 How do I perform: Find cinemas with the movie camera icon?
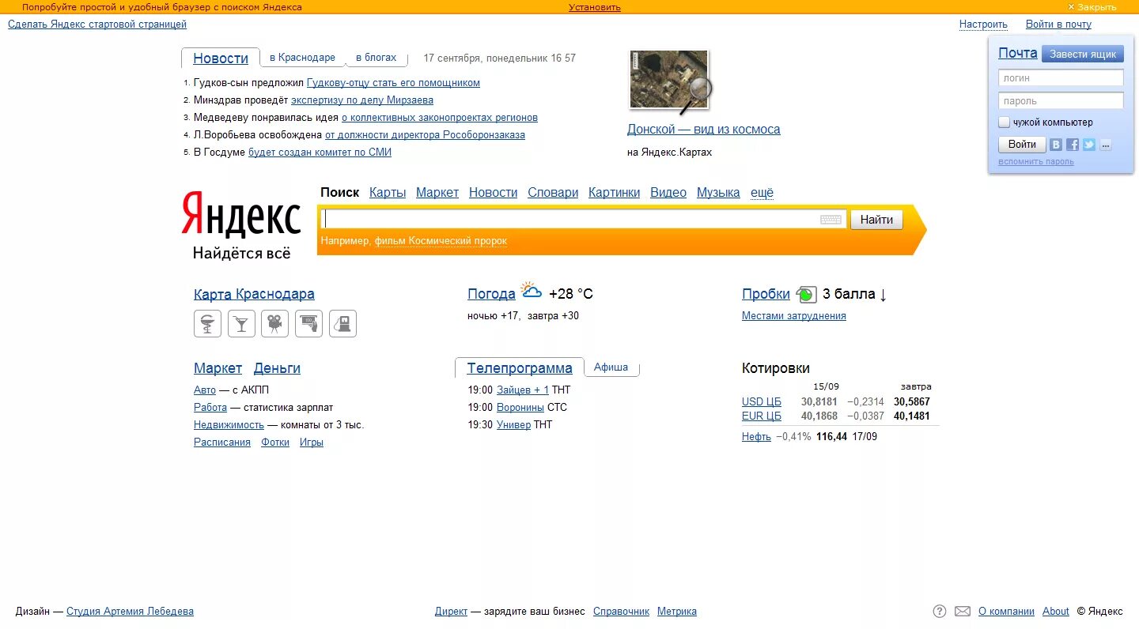pos(274,323)
